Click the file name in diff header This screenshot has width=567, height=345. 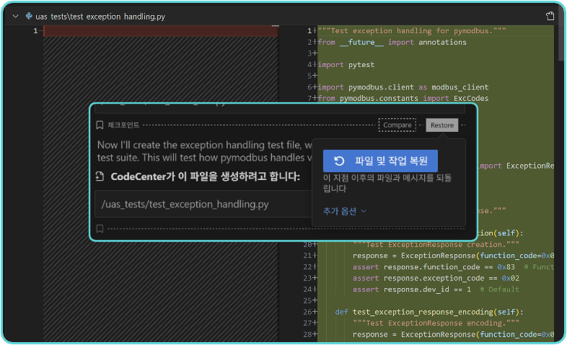coord(100,17)
